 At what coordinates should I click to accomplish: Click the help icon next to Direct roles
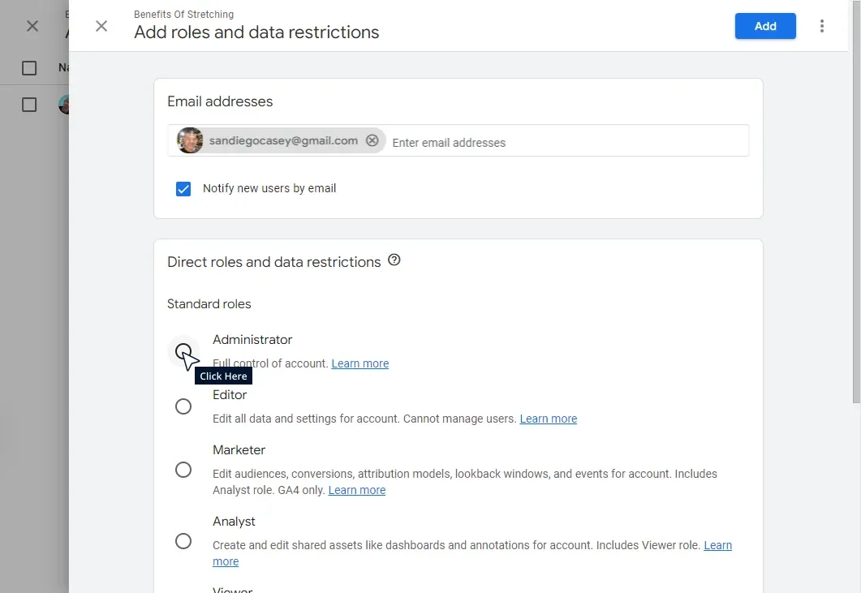(394, 260)
